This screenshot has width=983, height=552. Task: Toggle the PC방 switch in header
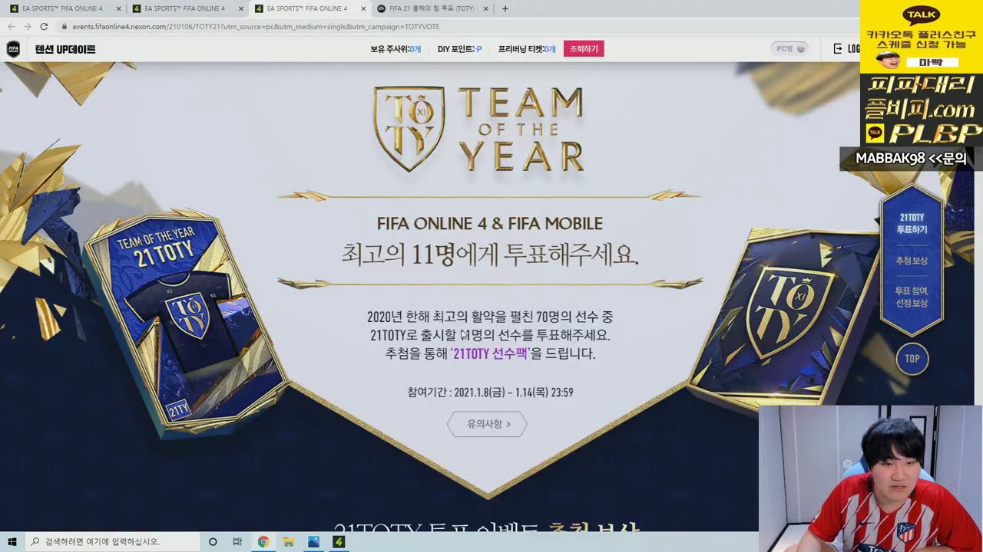(x=789, y=48)
